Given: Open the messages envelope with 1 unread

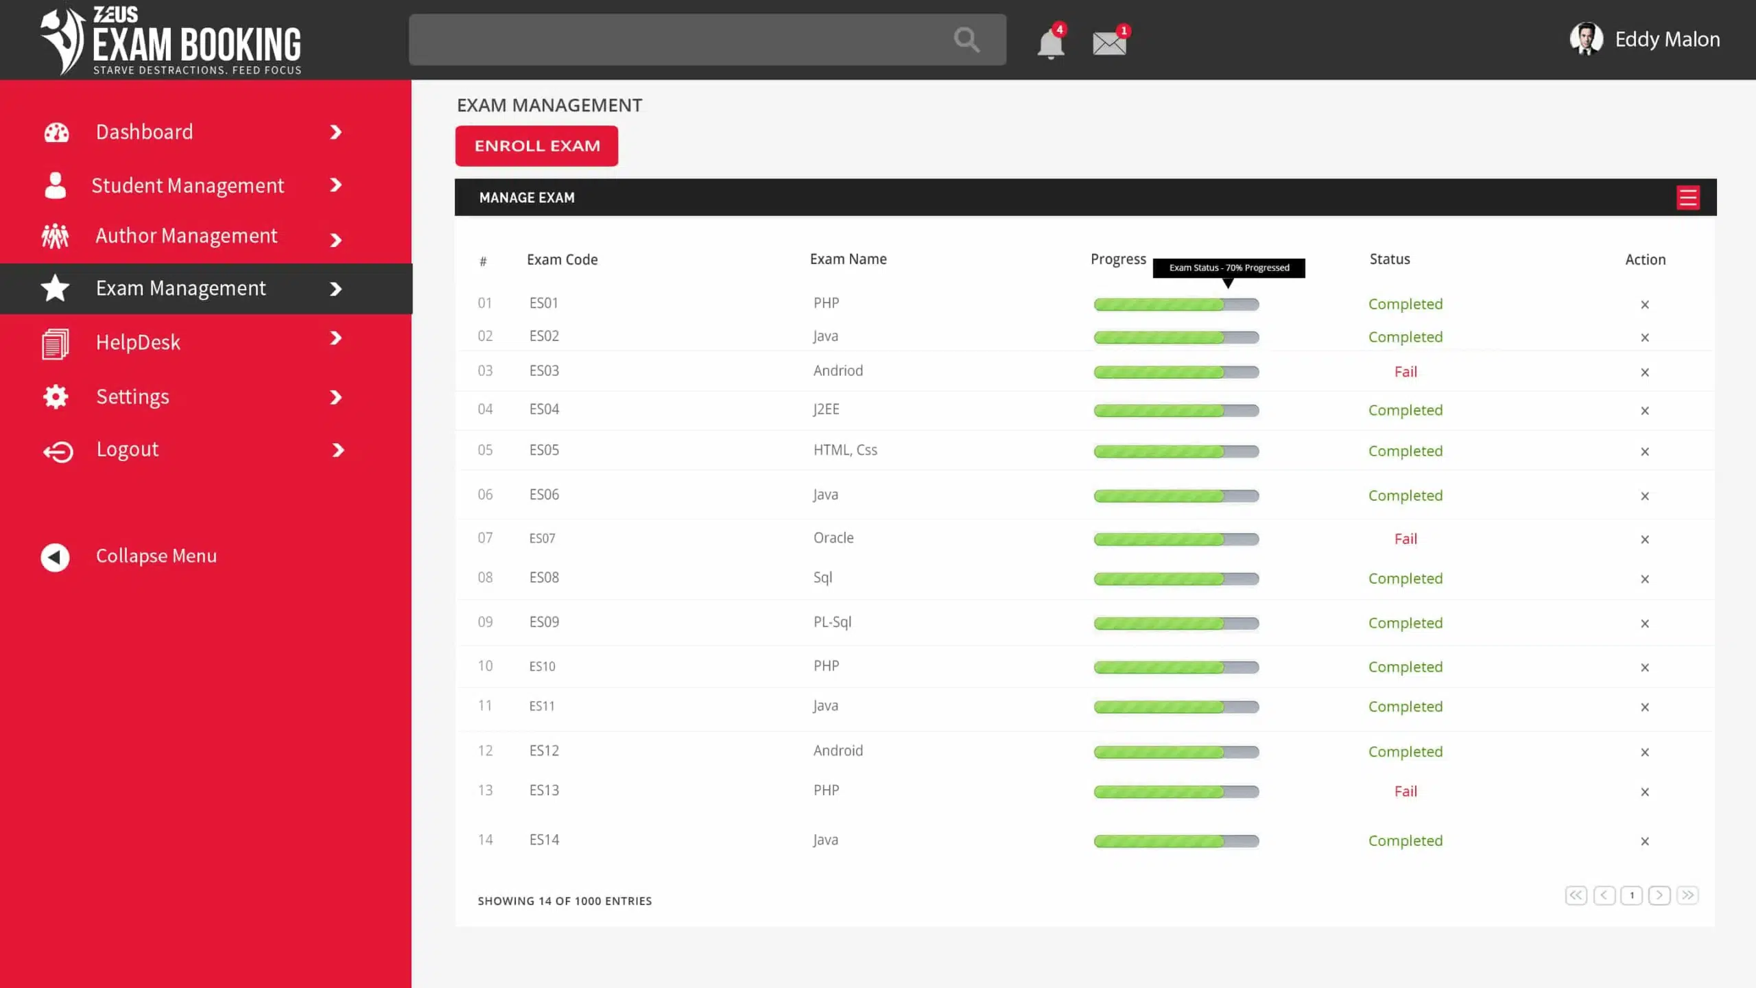Looking at the screenshot, I should [1110, 43].
